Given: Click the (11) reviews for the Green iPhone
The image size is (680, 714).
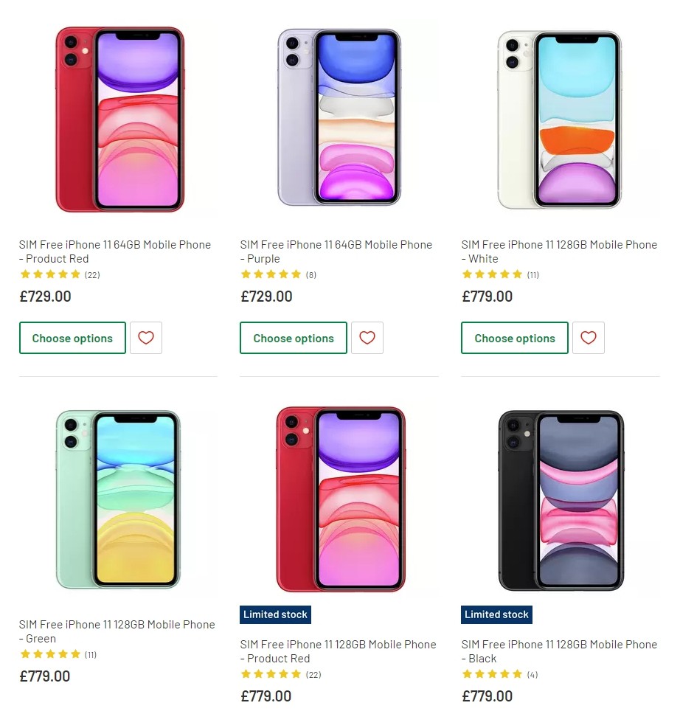Looking at the screenshot, I should (89, 654).
